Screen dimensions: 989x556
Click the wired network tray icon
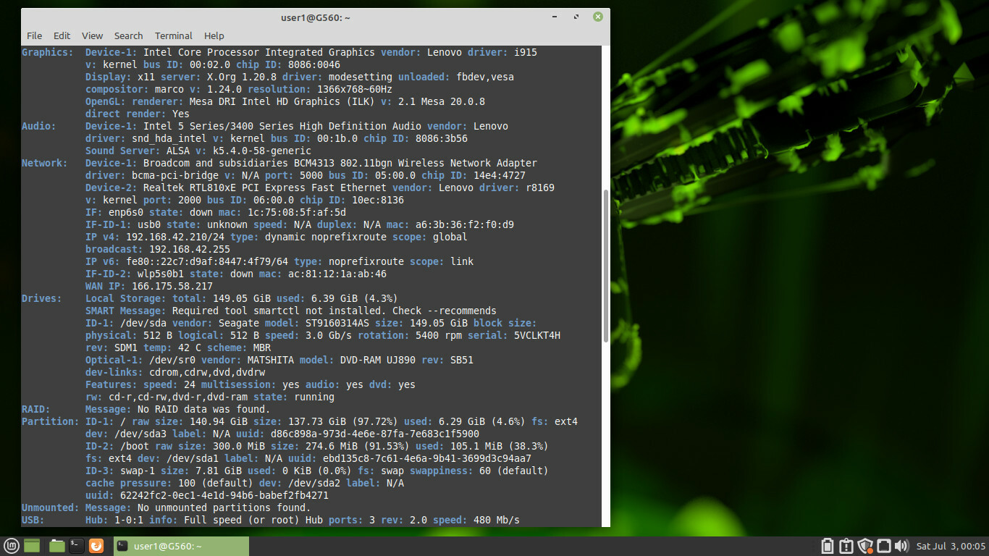[883, 546]
